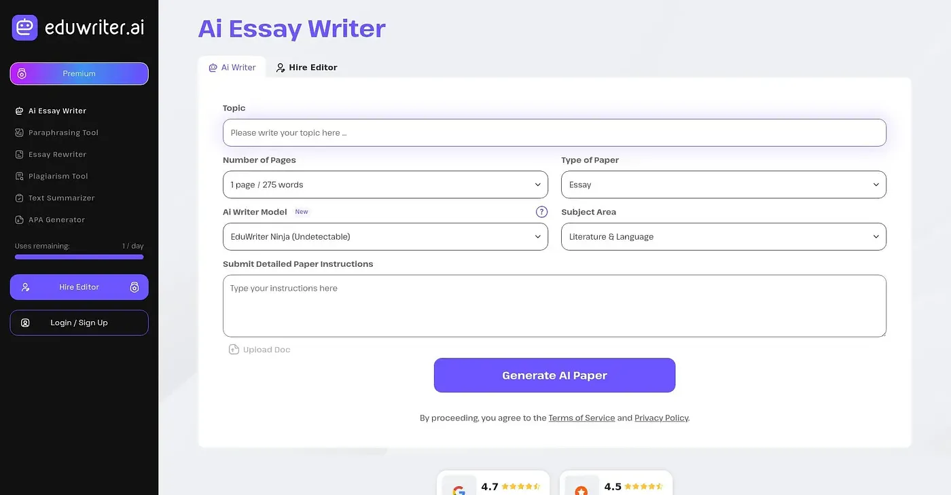Click the Uses remaining progress bar
The height and width of the screenshot is (495, 951).
79,257
